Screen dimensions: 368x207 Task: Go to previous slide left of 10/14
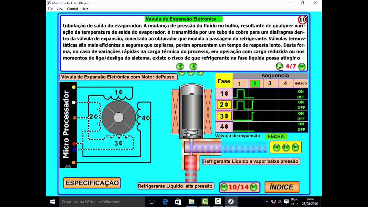(224, 187)
